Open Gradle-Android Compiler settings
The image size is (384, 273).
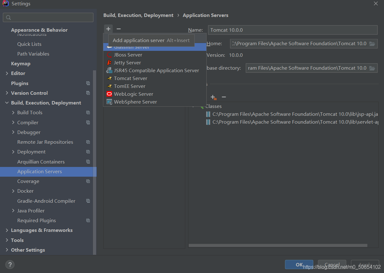(x=46, y=201)
